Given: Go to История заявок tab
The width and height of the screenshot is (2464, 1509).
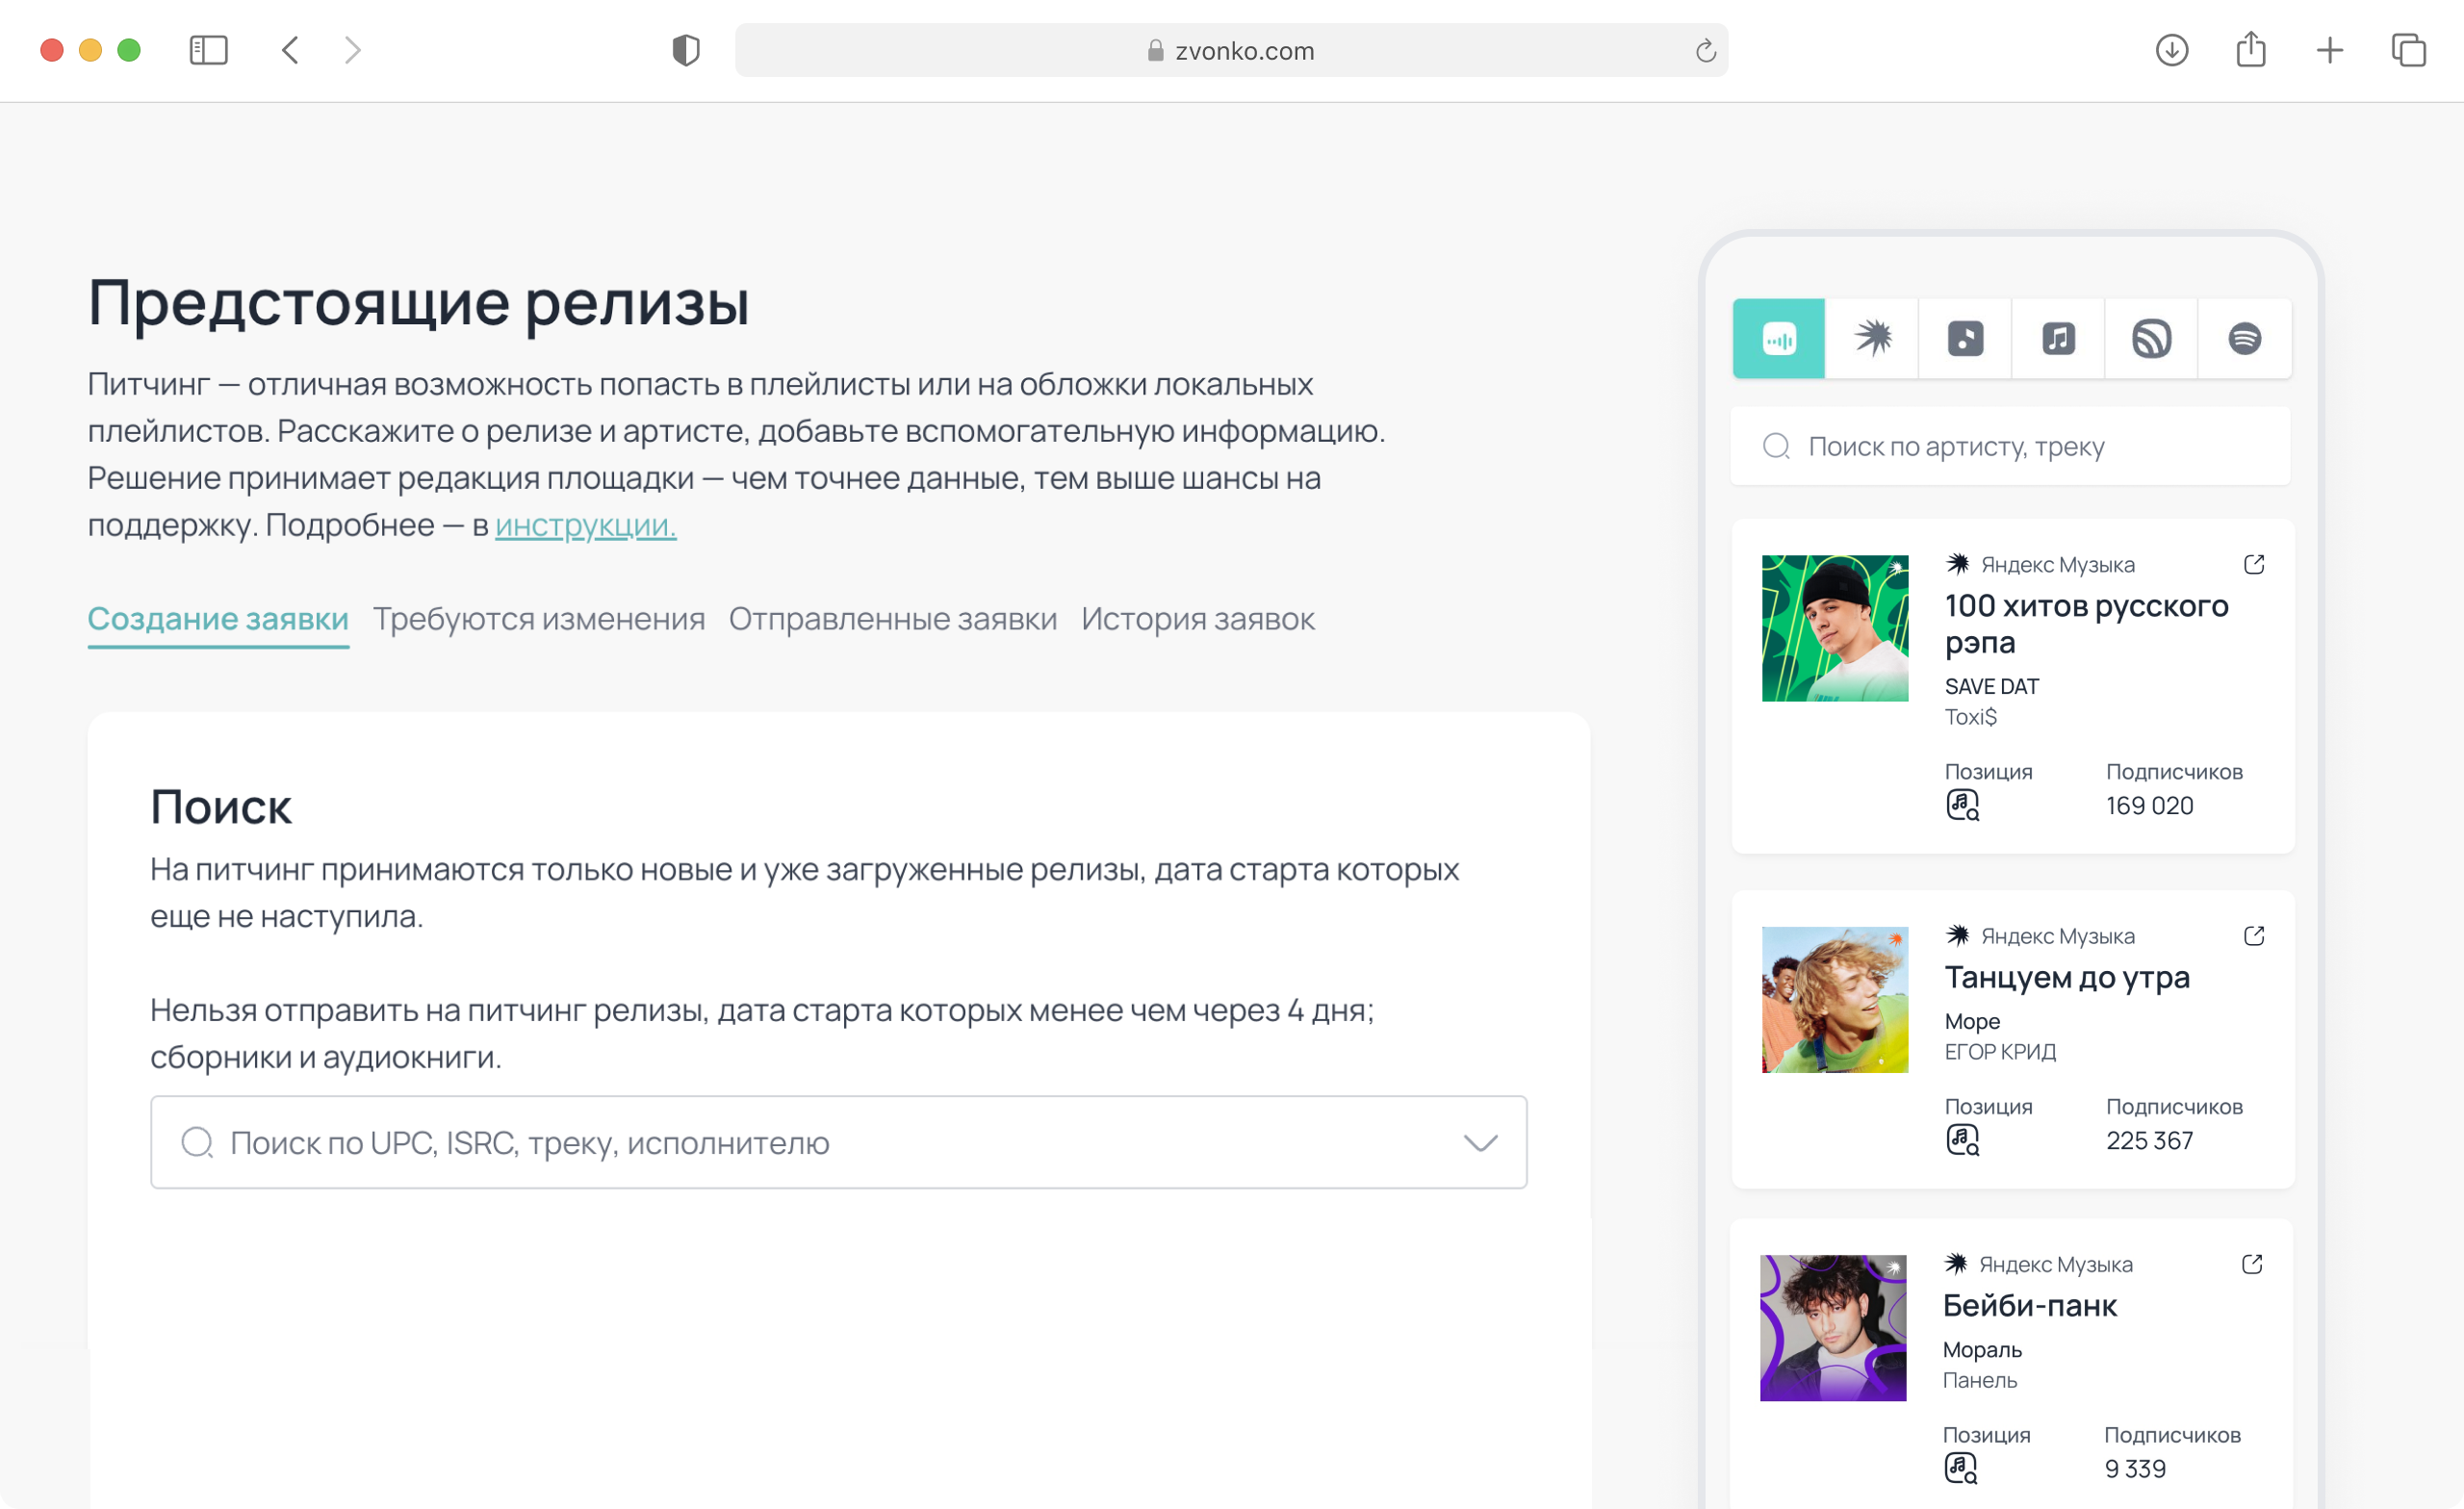Looking at the screenshot, I should point(1197,619).
